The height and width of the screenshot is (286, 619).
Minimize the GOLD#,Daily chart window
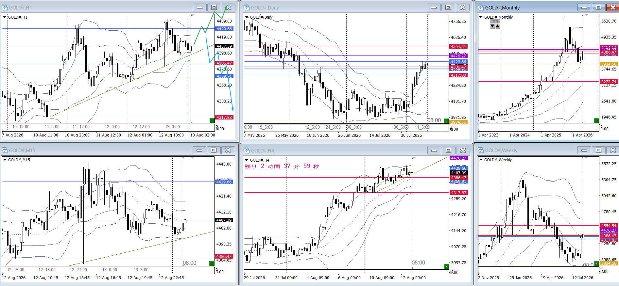(x=434, y=8)
